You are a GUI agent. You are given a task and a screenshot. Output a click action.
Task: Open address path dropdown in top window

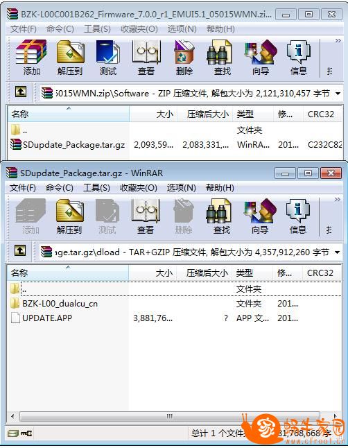click(338, 94)
